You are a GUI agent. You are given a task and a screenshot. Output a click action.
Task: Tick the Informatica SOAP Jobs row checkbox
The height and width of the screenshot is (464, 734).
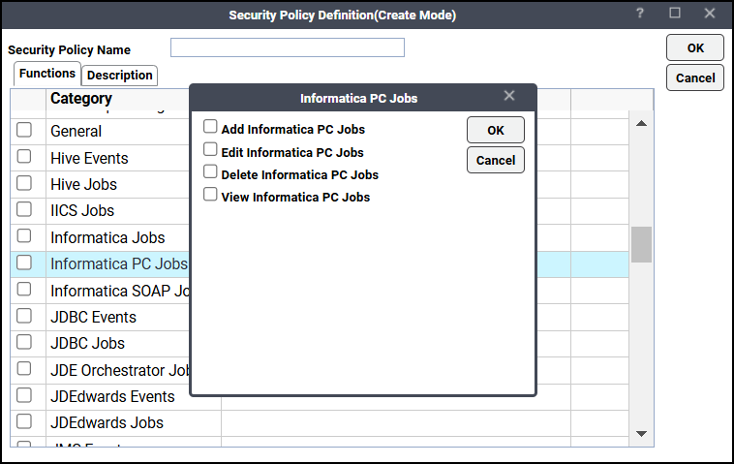(x=24, y=290)
